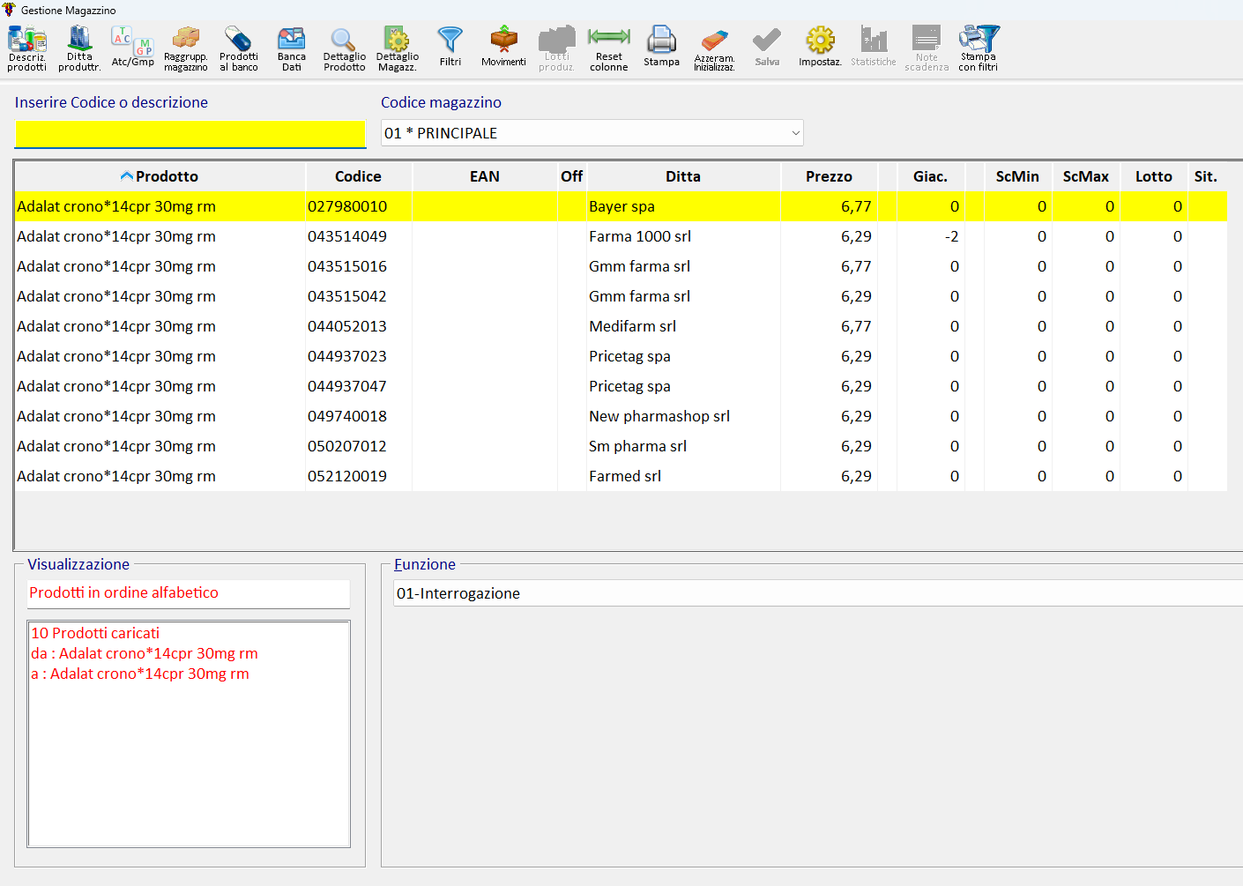Sort by the EAN column header
This screenshot has width=1243, height=886.
tap(484, 176)
